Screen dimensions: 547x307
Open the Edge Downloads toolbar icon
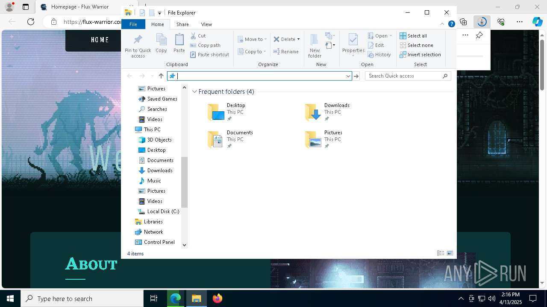click(482, 22)
